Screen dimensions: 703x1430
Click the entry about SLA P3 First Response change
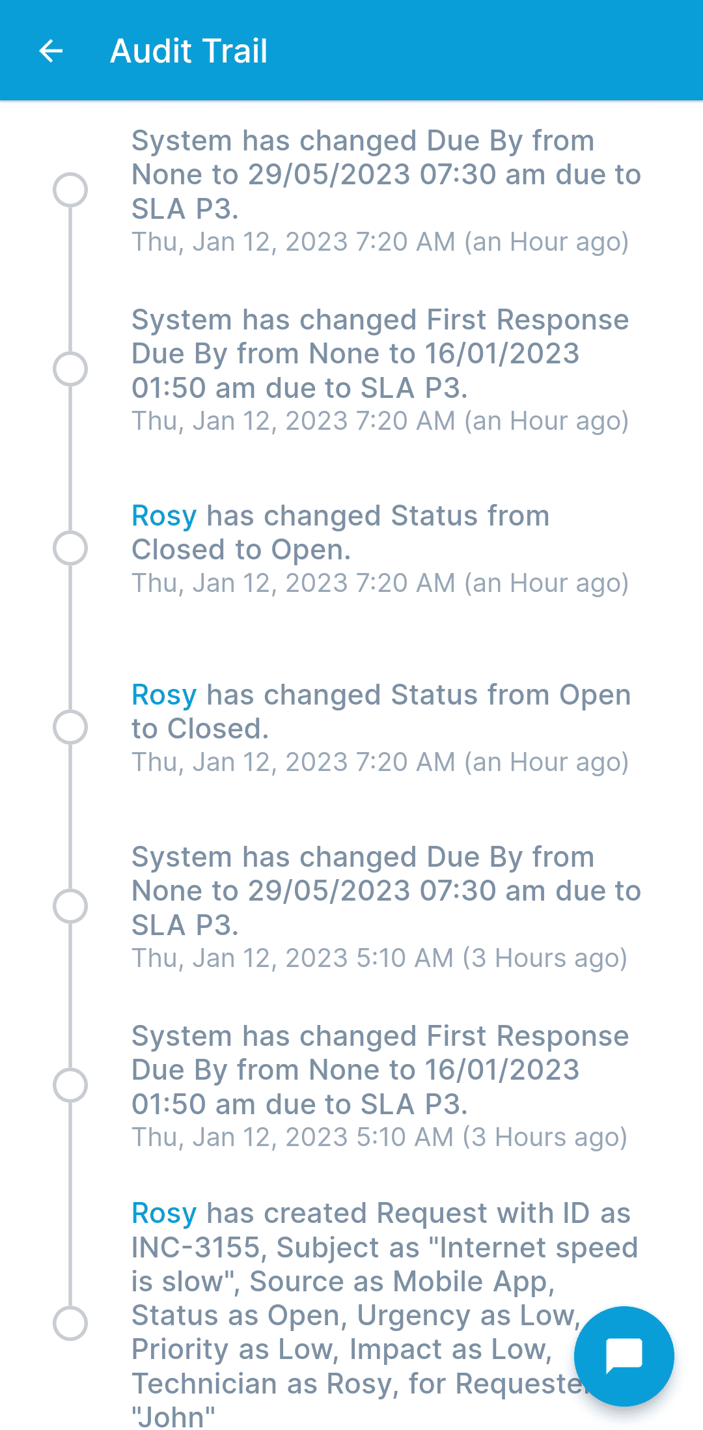click(379, 354)
